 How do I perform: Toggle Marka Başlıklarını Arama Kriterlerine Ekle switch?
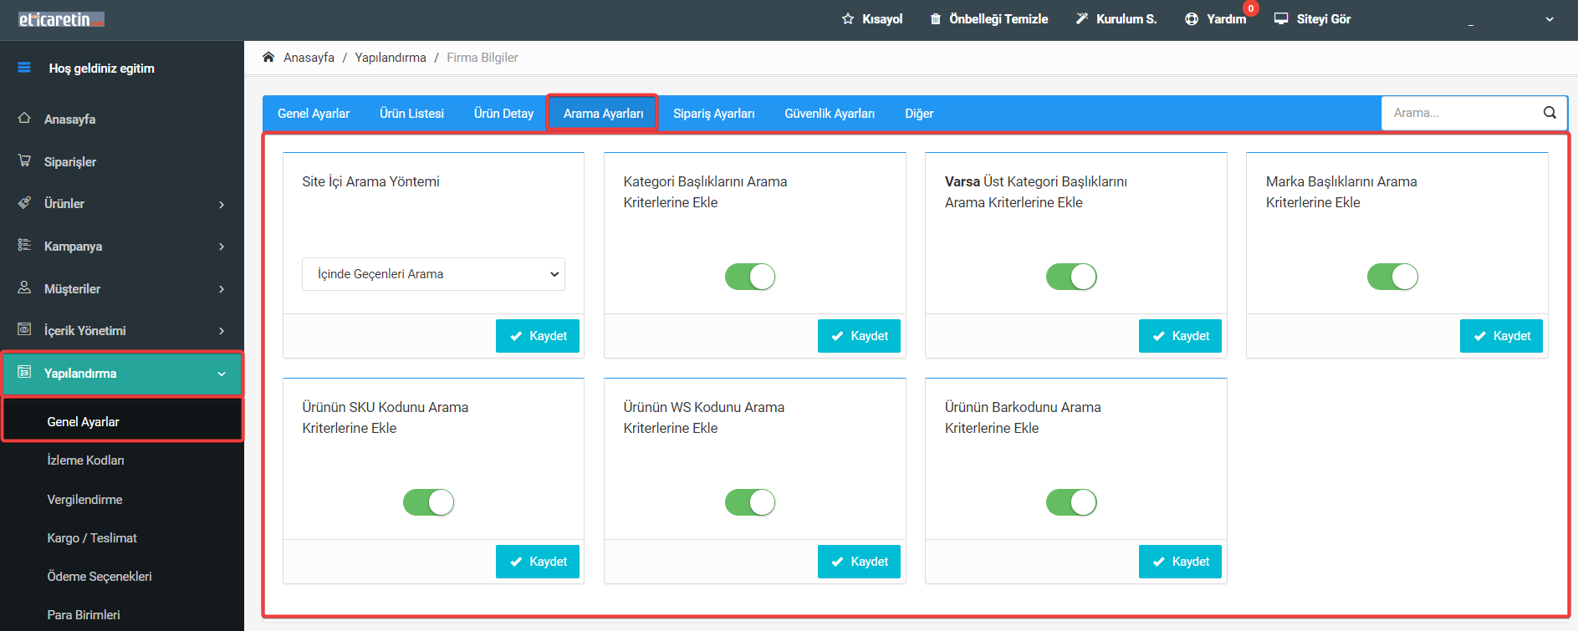click(1392, 277)
